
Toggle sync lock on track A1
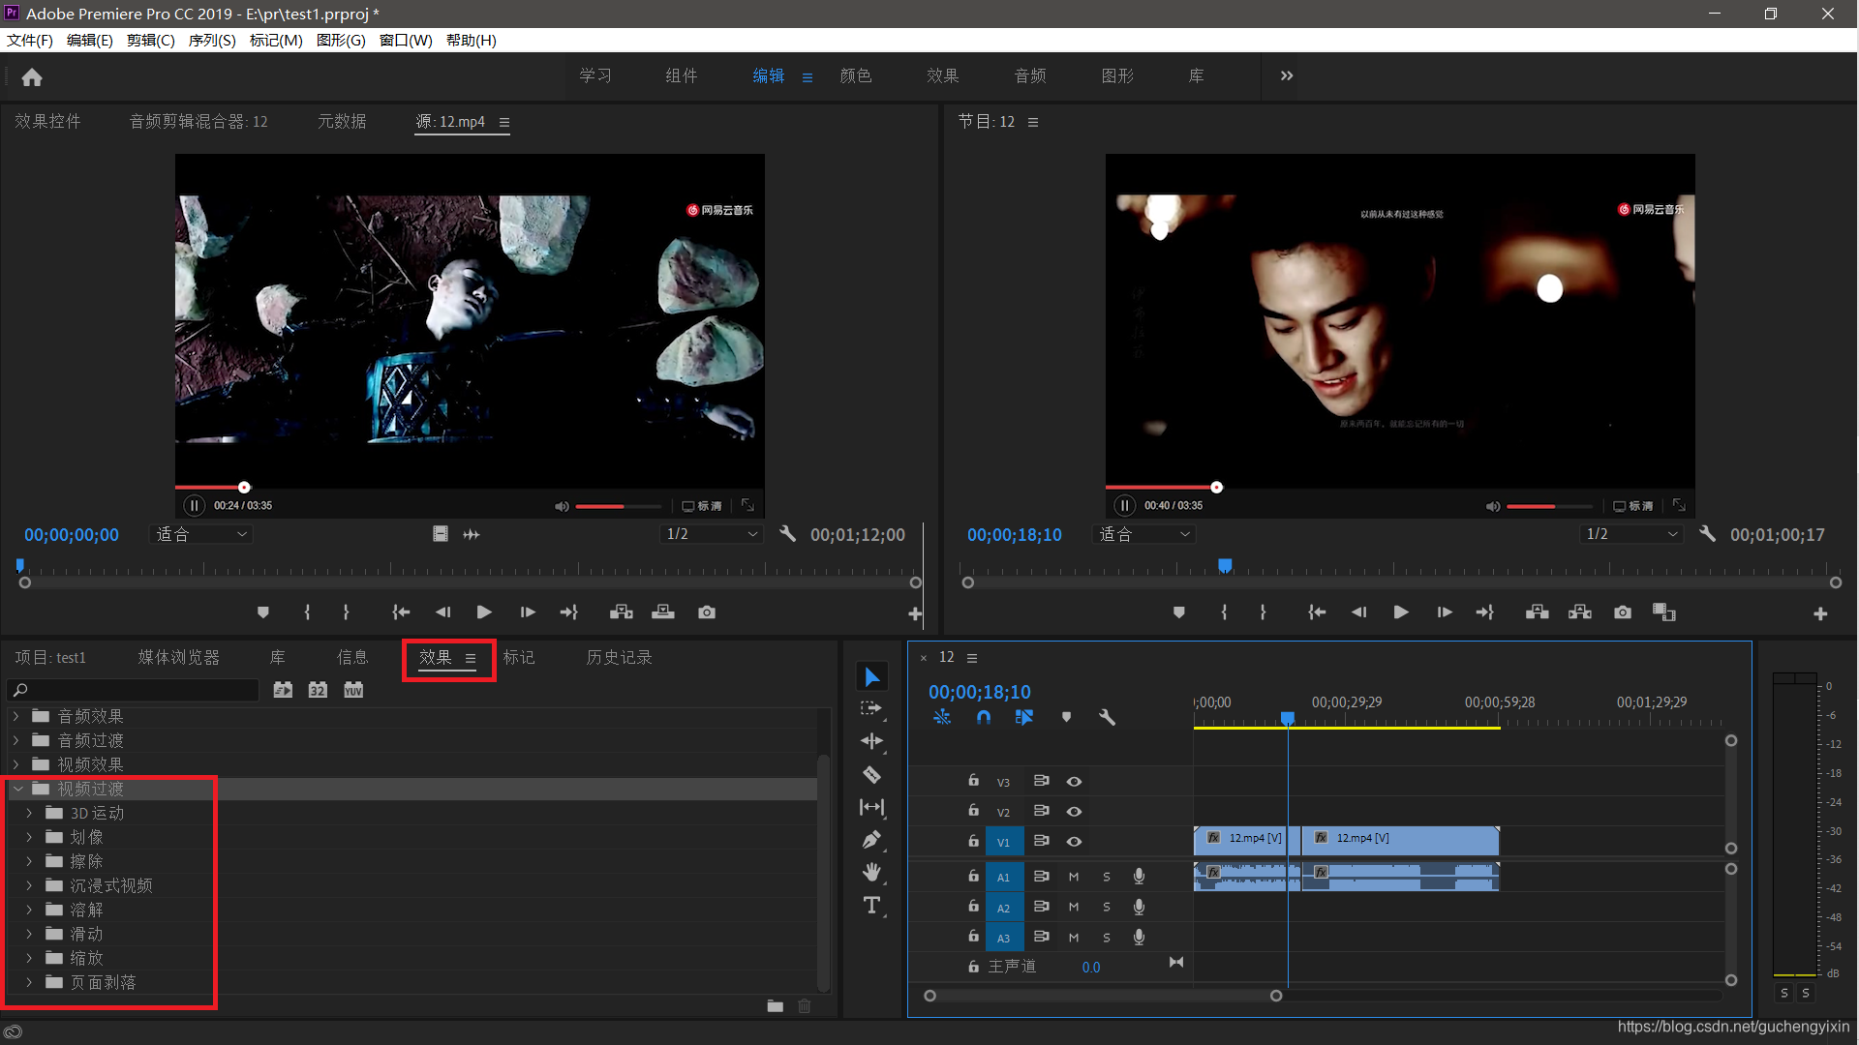pos(1041,877)
